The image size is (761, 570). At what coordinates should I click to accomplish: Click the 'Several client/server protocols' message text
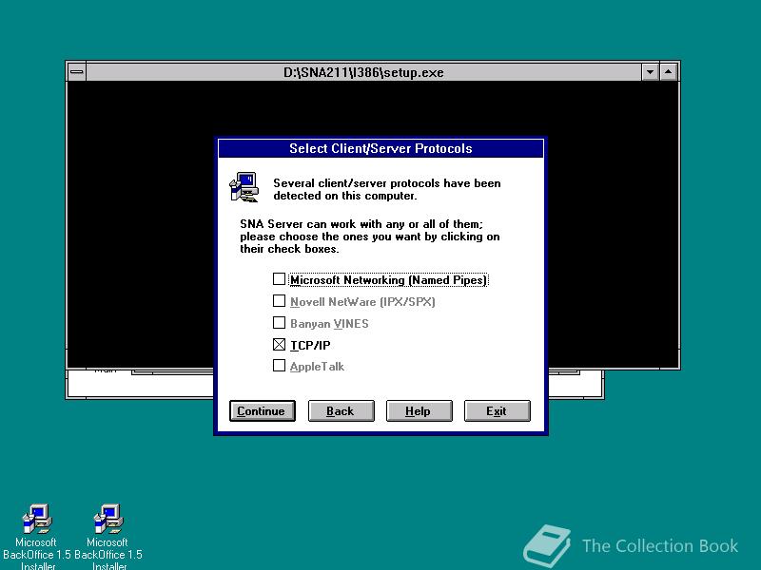click(x=387, y=189)
